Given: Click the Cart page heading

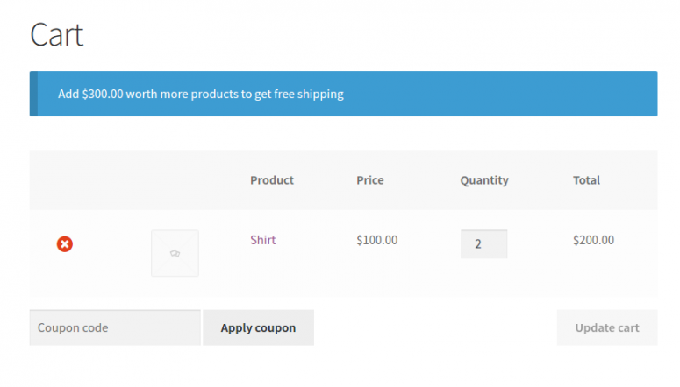Looking at the screenshot, I should click(x=57, y=35).
